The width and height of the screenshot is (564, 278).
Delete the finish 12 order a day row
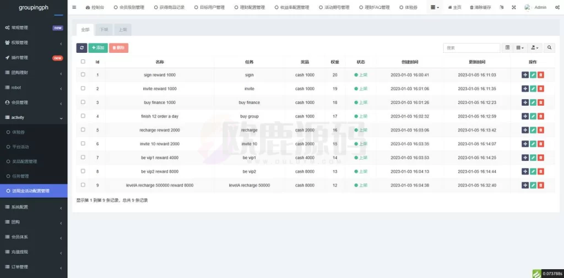point(541,116)
